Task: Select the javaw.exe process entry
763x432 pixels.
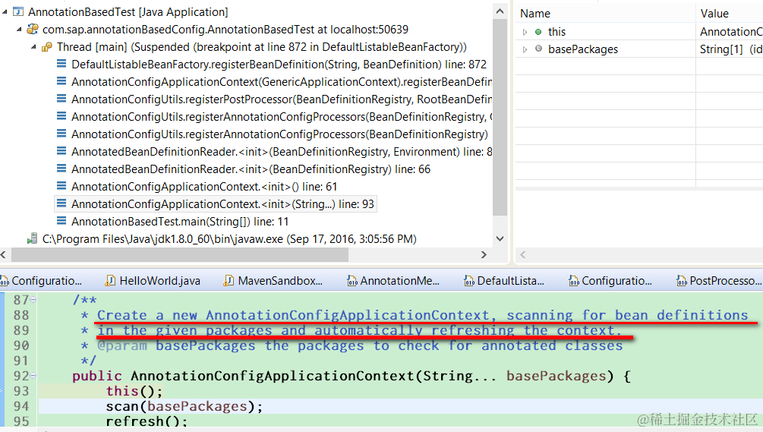Action: (x=229, y=239)
